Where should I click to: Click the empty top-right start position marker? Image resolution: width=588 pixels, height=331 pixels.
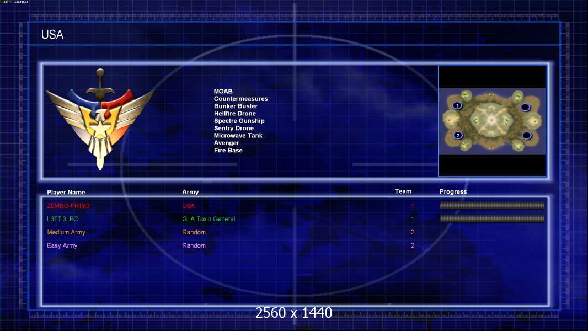pyautogui.click(x=525, y=107)
